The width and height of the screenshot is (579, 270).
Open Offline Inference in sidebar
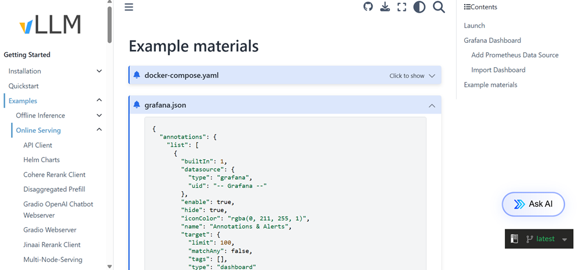(x=41, y=115)
